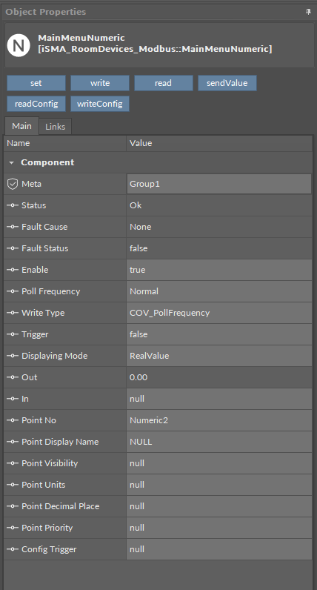
Task: Click the slot icon beside Config Trigger
Action: (13, 549)
